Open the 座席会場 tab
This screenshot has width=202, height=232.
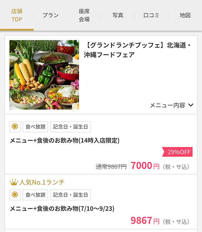point(84,15)
